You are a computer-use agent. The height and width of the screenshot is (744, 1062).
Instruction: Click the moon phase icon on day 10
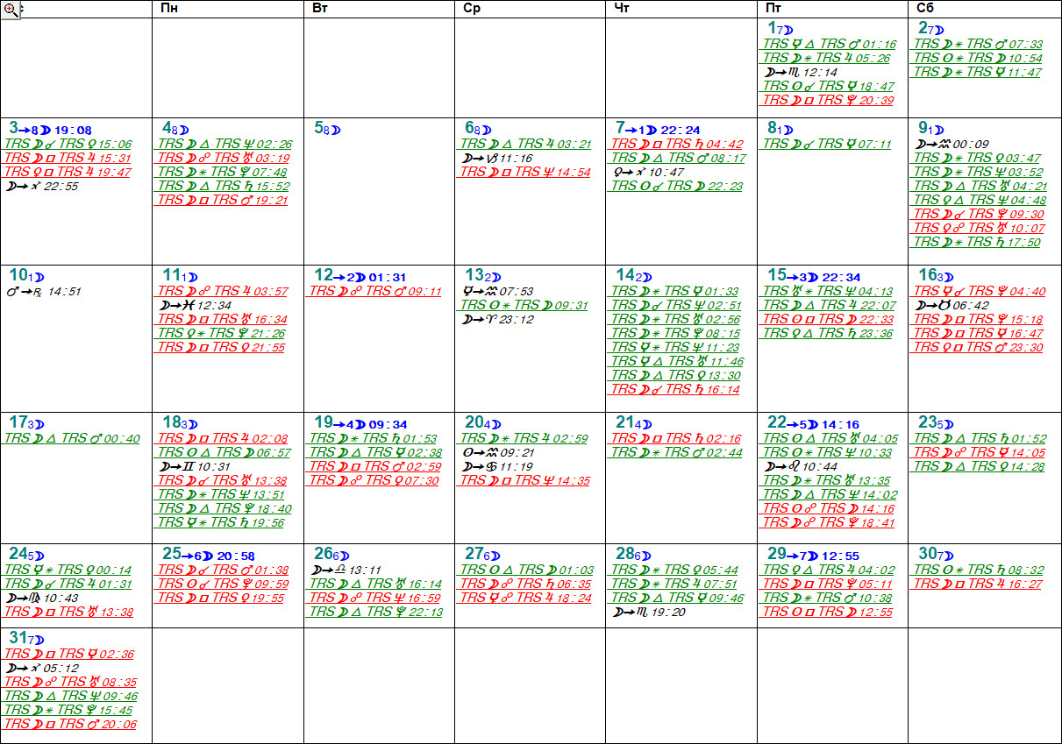[x=39, y=277]
